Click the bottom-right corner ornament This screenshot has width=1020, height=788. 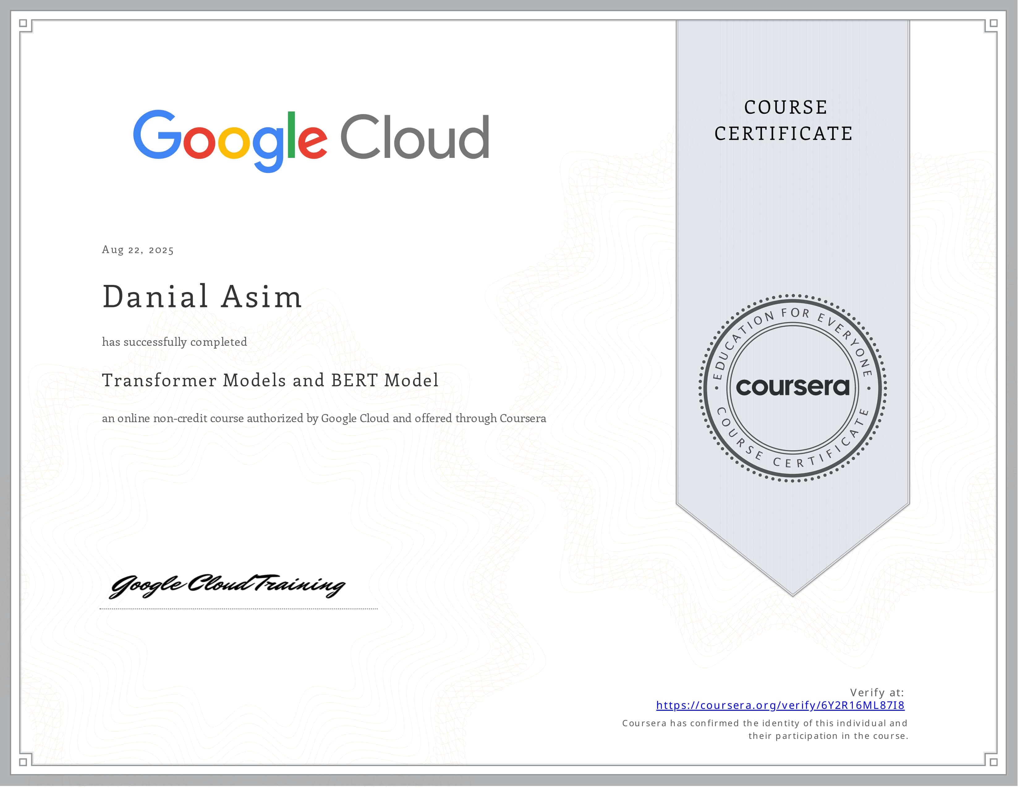pyautogui.click(x=993, y=762)
